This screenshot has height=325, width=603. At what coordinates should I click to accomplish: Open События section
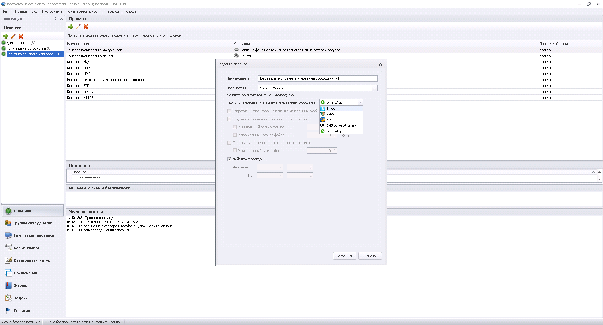tap(33, 311)
